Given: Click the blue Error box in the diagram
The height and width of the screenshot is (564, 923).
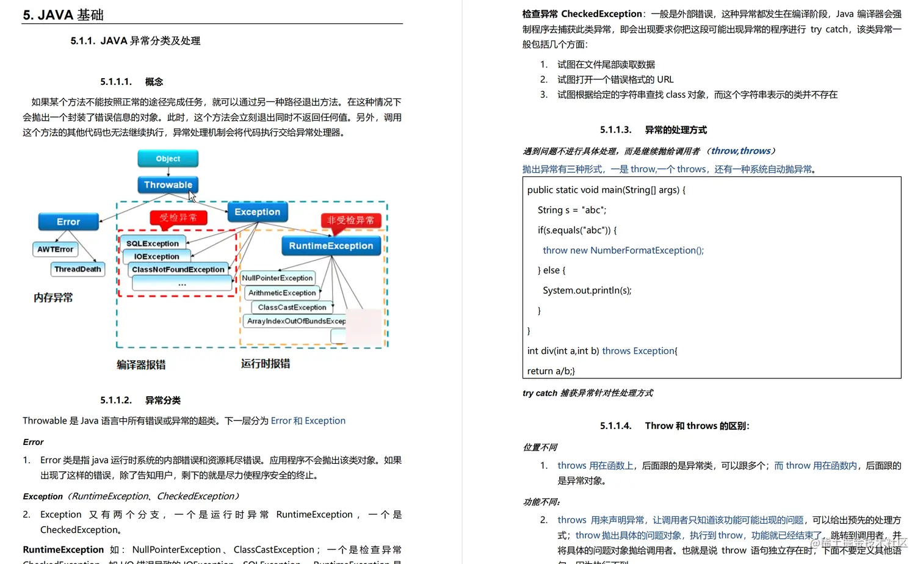Looking at the screenshot, I should coord(68,222).
